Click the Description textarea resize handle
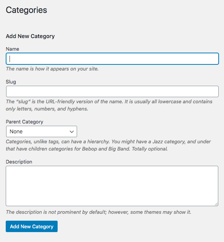The image size is (224, 242). click(x=216, y=204)
